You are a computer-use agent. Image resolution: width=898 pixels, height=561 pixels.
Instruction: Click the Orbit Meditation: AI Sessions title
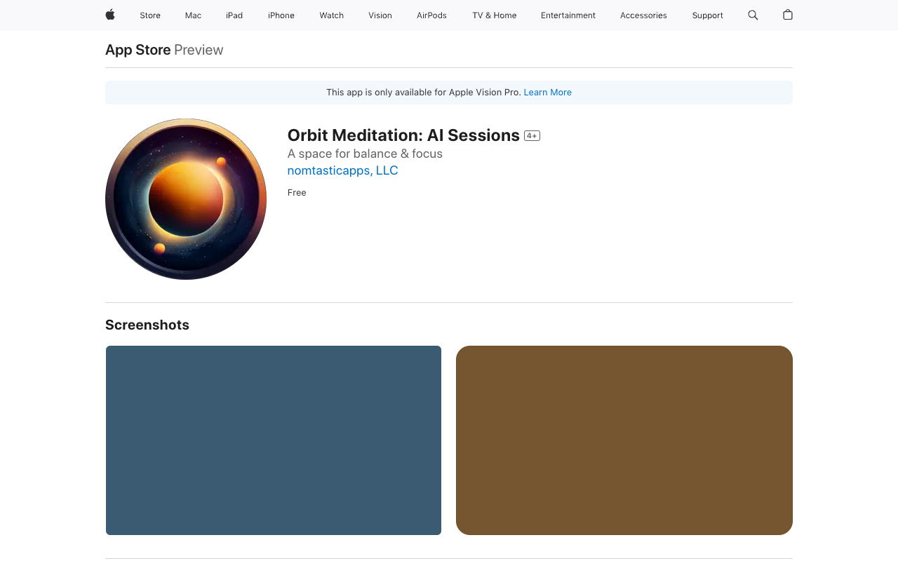403,135
